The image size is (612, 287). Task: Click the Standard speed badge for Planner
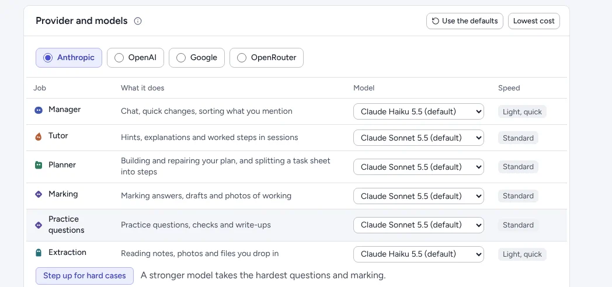point(518,167)
